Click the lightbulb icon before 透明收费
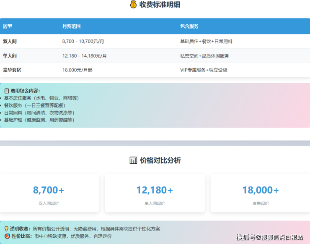Image resolution: width=310 pixels, height=244 pixels. click(6, 229)
